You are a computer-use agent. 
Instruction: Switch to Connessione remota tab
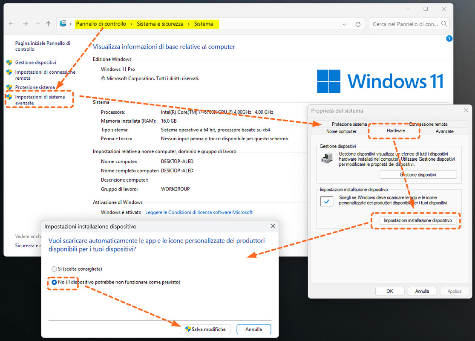428,124
